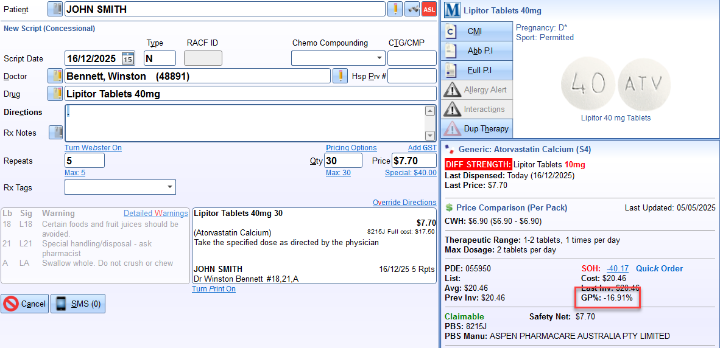
Task: Click the red ASL icon
Action: click(429, 9)
